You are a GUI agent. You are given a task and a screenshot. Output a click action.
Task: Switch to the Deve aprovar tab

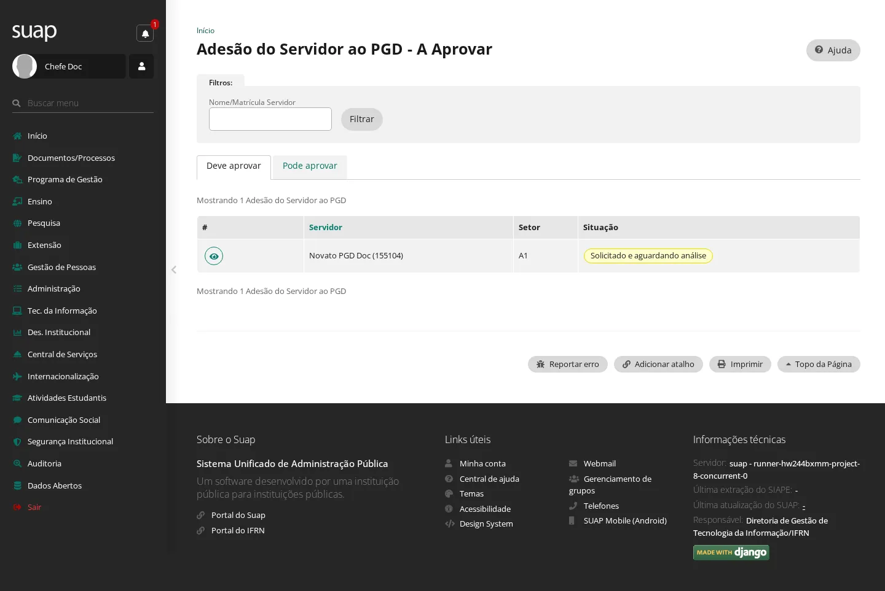point(234,167)
